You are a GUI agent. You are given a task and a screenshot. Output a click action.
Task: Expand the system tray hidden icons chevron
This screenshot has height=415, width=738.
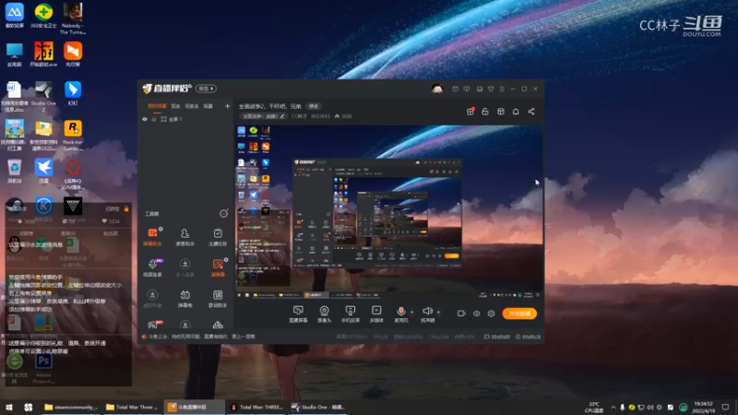(x=613, y=408)
